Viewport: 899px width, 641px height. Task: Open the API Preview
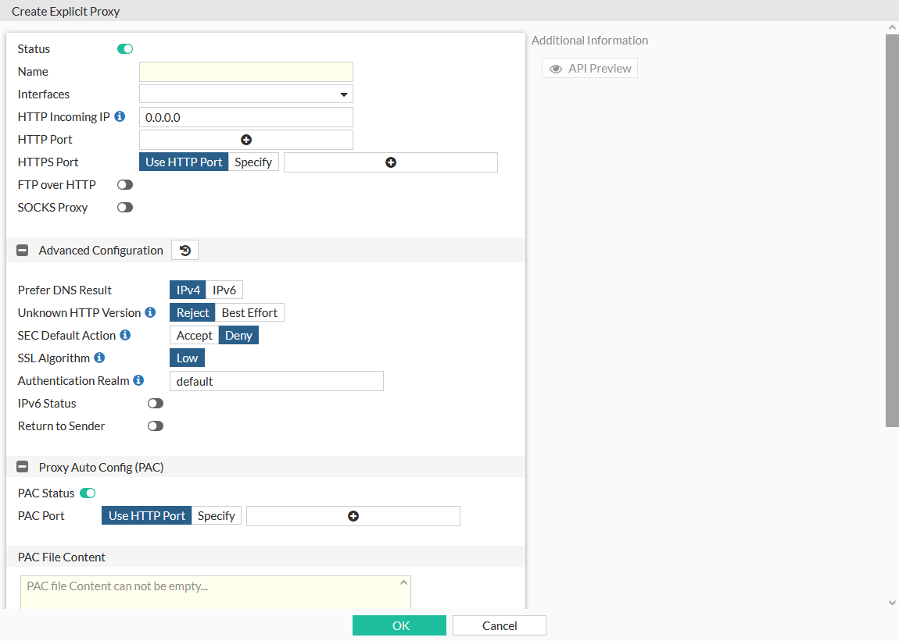(x=590, y=69)
